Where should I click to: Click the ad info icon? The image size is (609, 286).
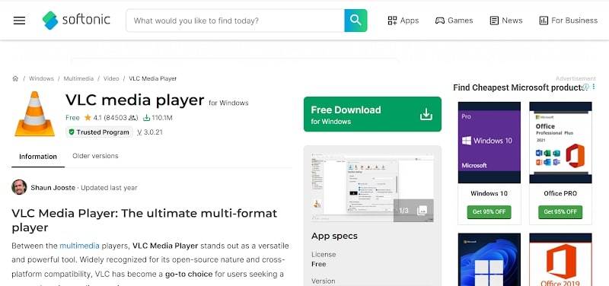586,87
